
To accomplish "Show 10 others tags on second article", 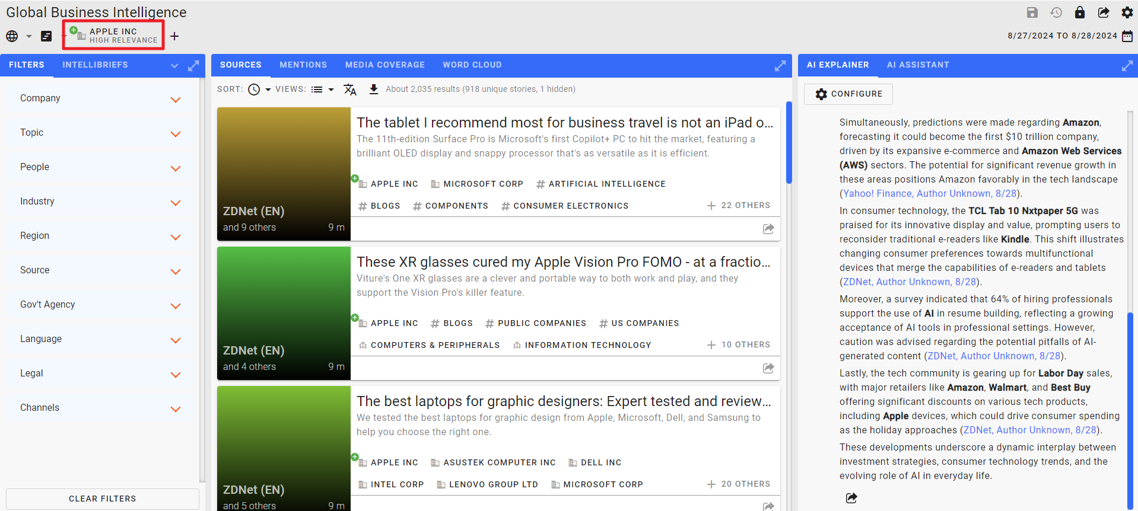I will 739,344.
